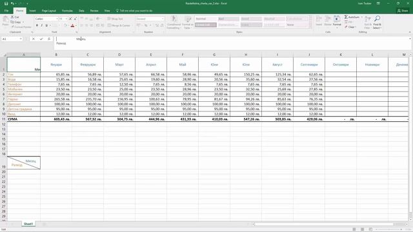Expand the Name Box dropdown
Viewport: 413px width, 232px height.
coord(21,39)
